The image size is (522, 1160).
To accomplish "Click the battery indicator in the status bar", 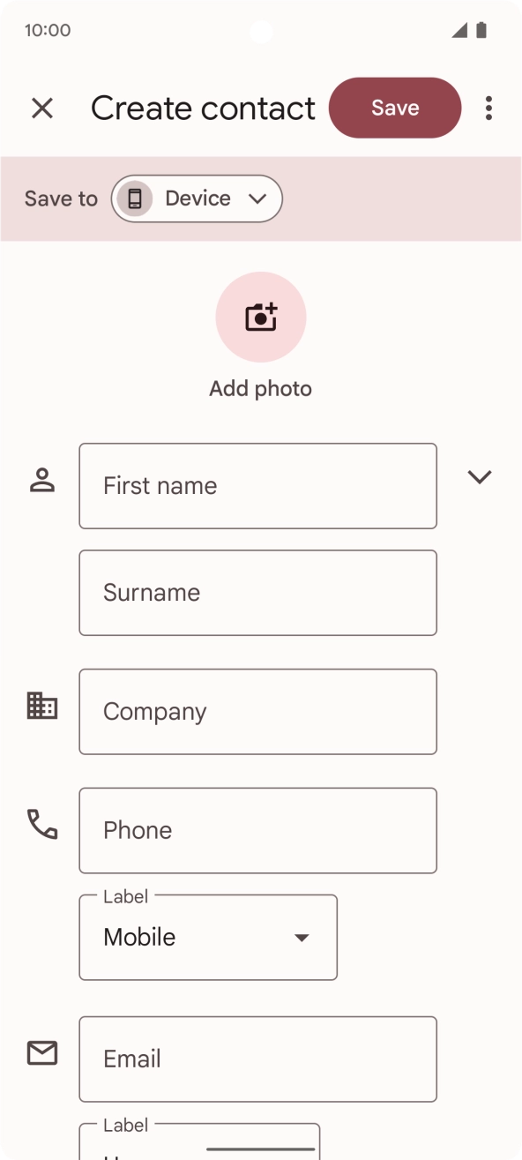I will [481, 29].
